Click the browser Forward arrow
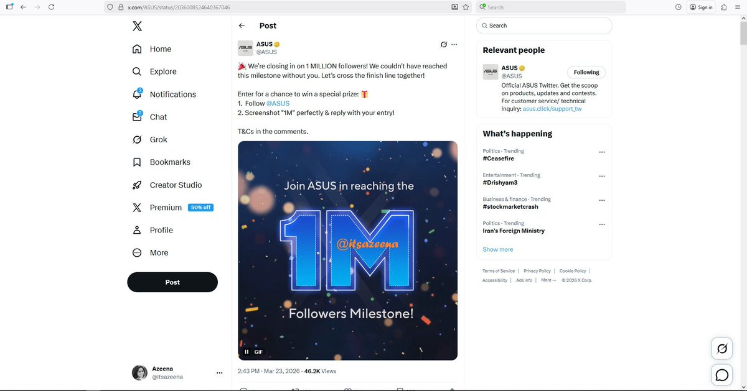Viewport: 747px width, 391px height. (37, 7)
